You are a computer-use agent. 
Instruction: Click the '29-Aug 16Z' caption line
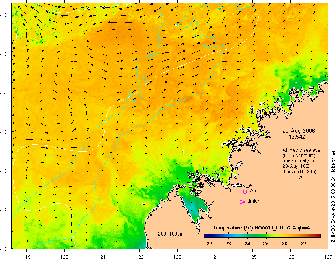(x=296, y=166)
